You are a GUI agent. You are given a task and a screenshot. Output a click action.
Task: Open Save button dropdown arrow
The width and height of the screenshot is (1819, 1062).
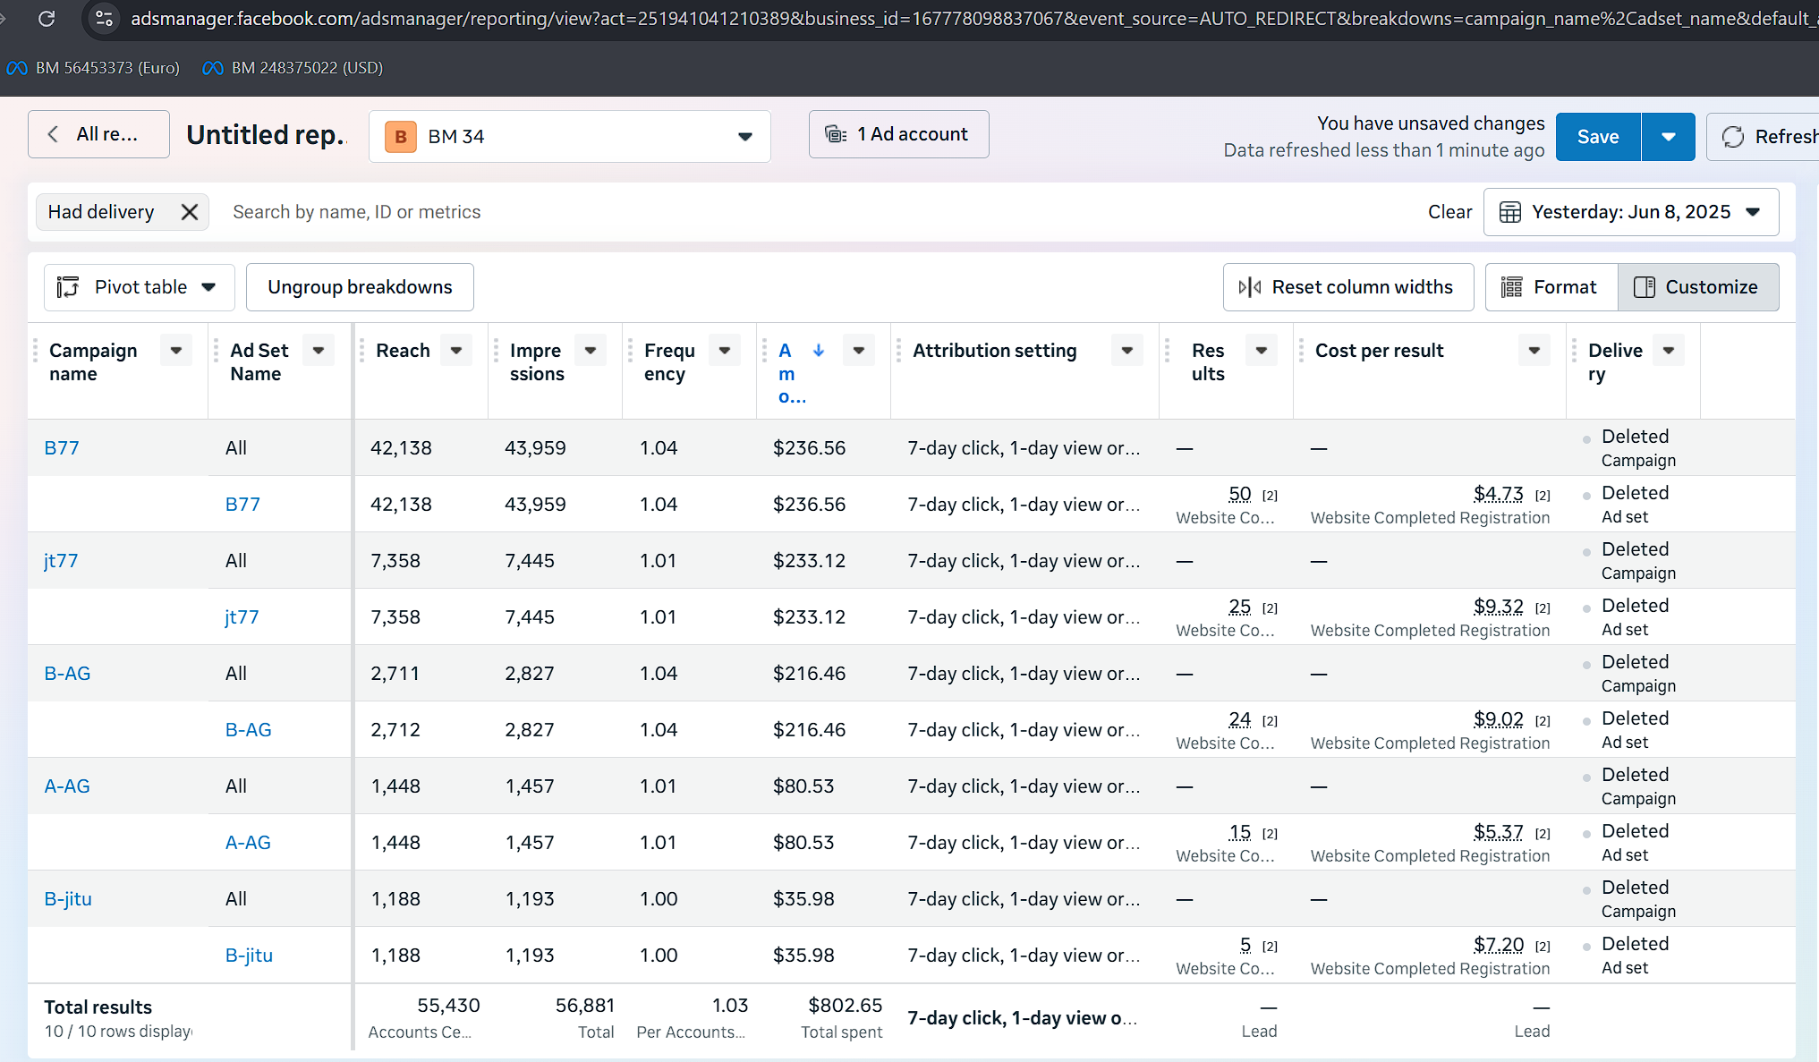pos(1668,137)
